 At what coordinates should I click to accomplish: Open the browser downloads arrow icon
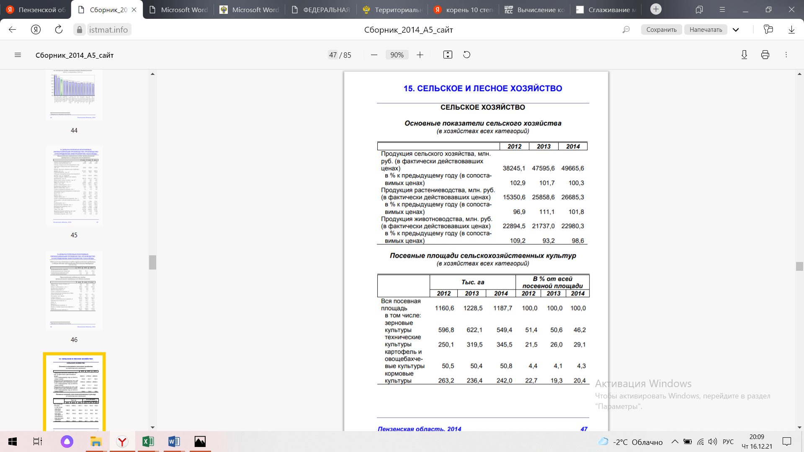(x=791, y=30)
